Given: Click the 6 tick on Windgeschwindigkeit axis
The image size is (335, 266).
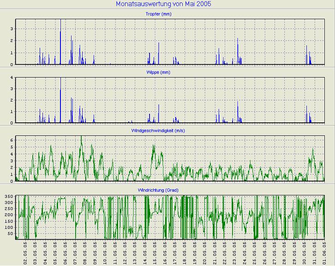Looking at the screenshot, I should (x=12, y=139).
